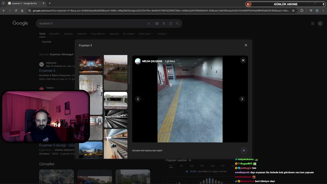Select ÇAR day in popular times
Image resolution: width=327 pixels, height=184 pixels.
coord(192,166)
